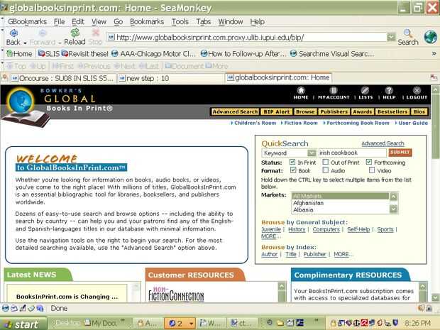Click the security lock status bar icon
Screen dimensions: 440x330
[429, 308]
